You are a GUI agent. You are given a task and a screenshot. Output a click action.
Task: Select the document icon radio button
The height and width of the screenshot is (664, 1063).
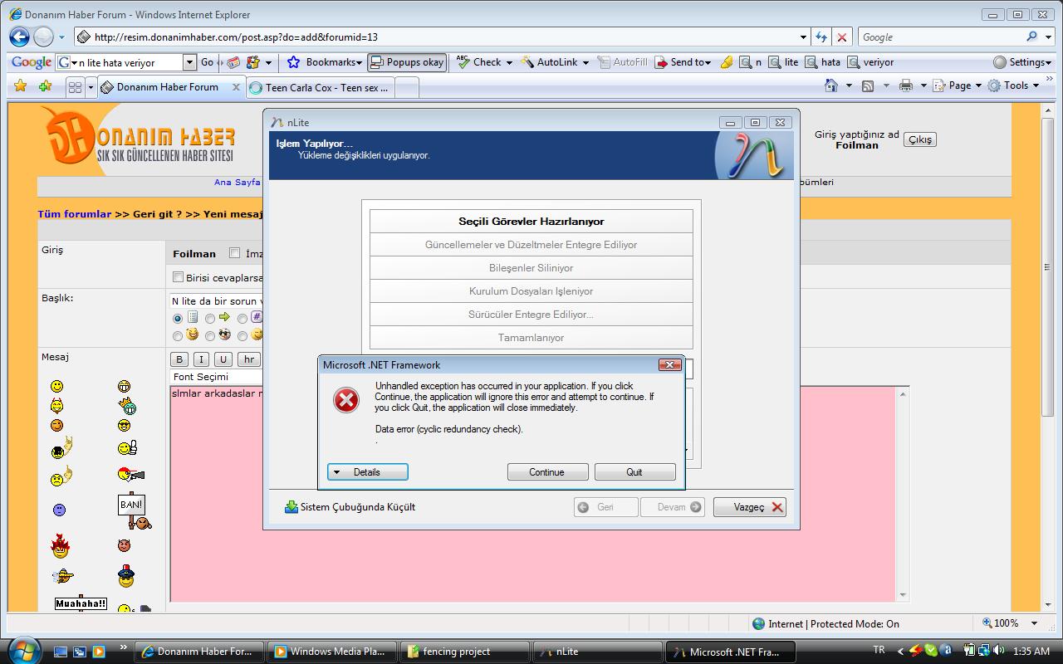[178, 318]
